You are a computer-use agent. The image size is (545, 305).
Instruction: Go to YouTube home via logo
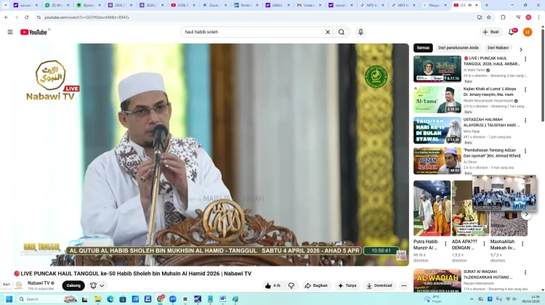pos(33,32)
